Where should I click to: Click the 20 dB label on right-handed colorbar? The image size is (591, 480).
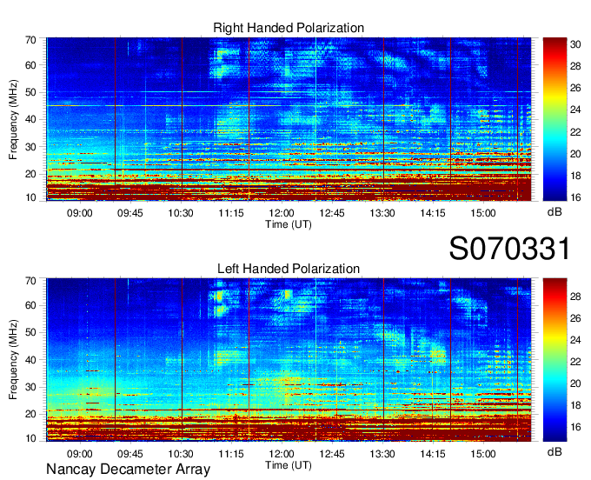coord(575,154)
